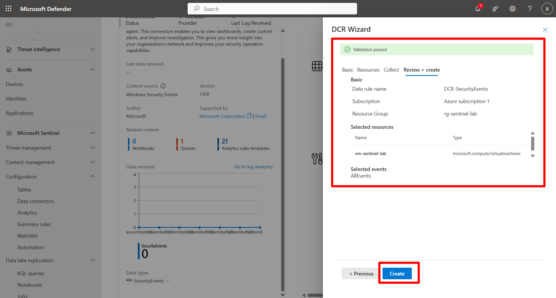This screenshot has height=298, width=556.
Task: Collapse the Assets section
Action: [x=93, y=70]
